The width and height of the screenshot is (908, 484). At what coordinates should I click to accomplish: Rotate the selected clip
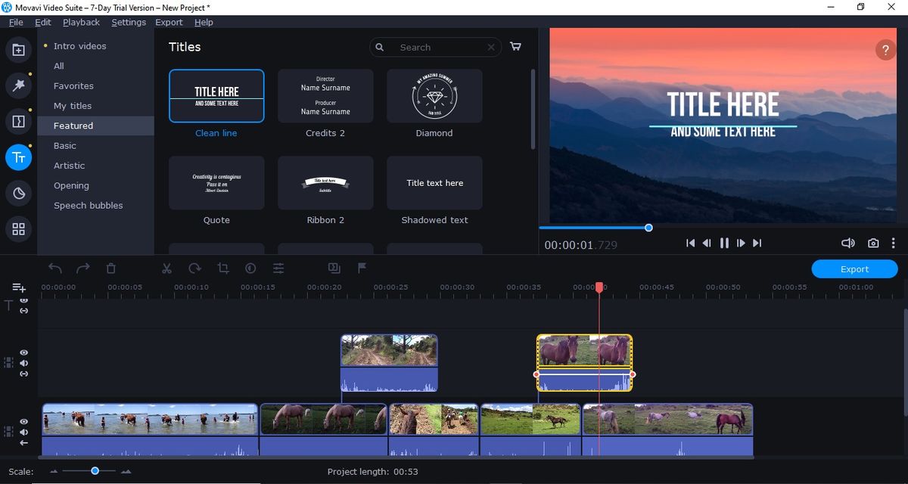click(195, 268)
